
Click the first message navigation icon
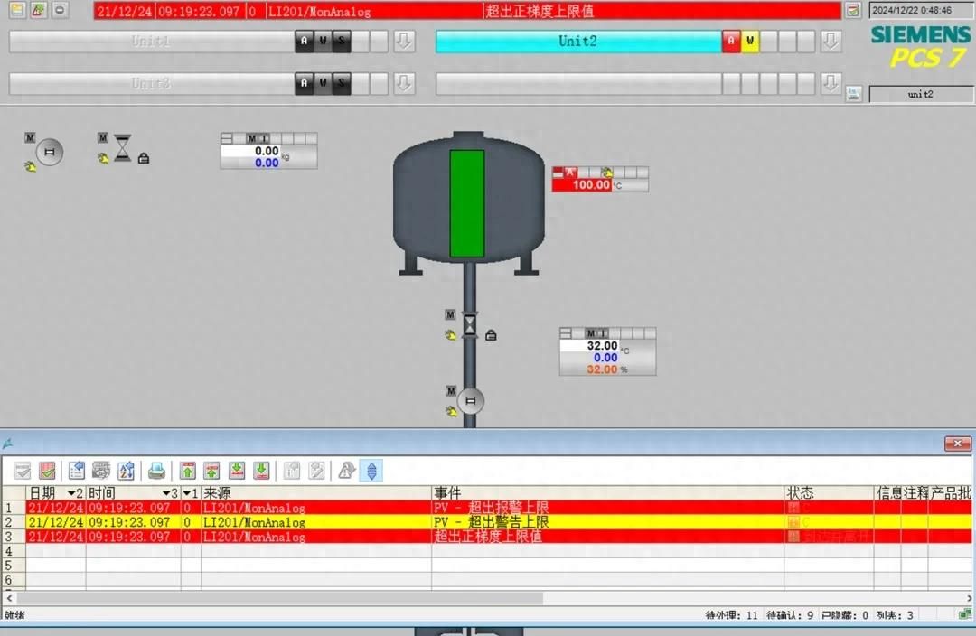188,470
